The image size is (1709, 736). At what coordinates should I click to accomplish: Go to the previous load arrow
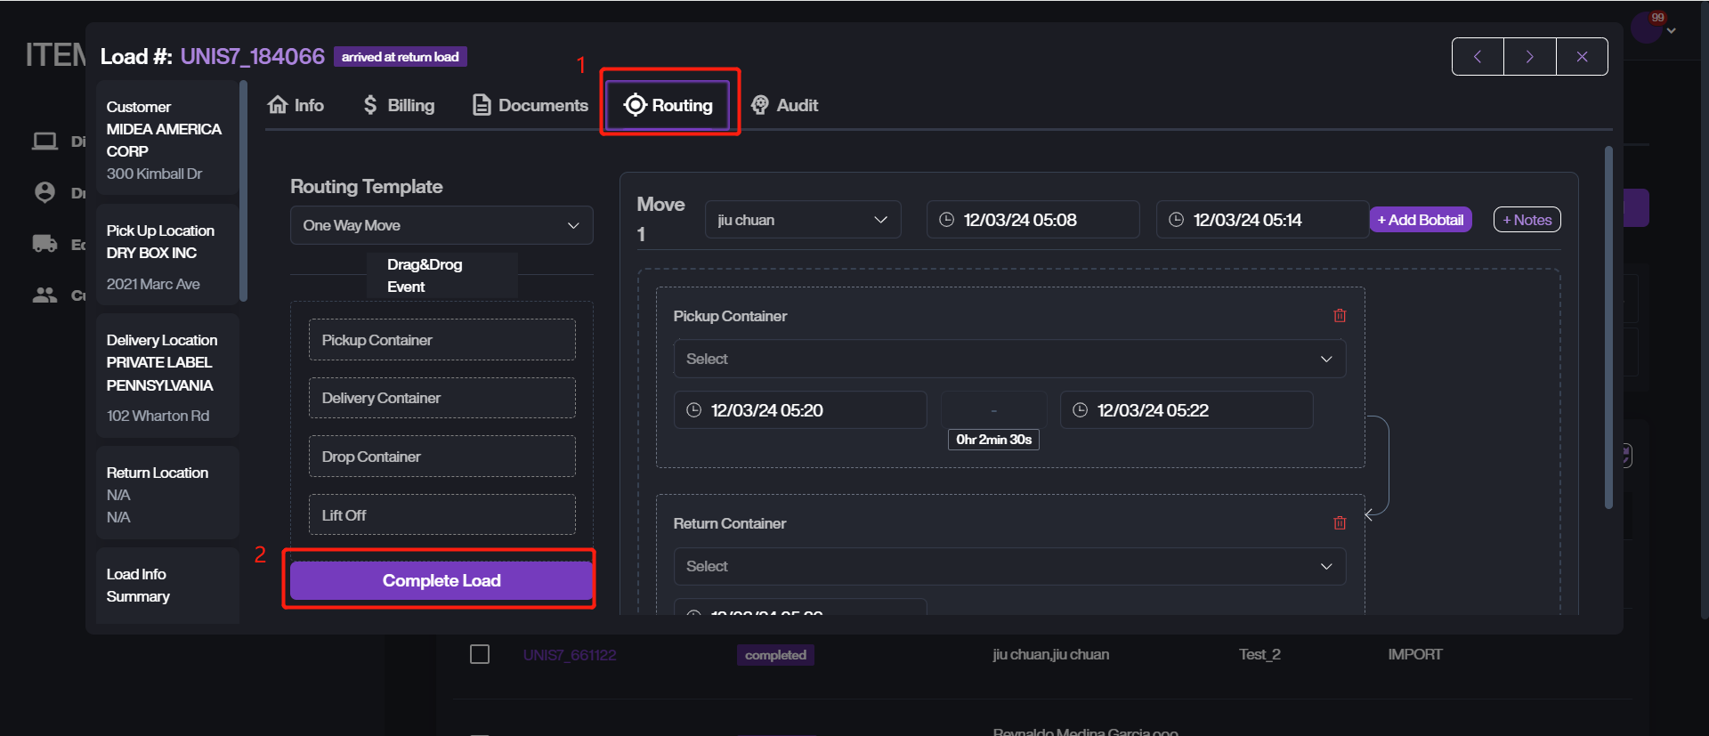(1478, 57)
